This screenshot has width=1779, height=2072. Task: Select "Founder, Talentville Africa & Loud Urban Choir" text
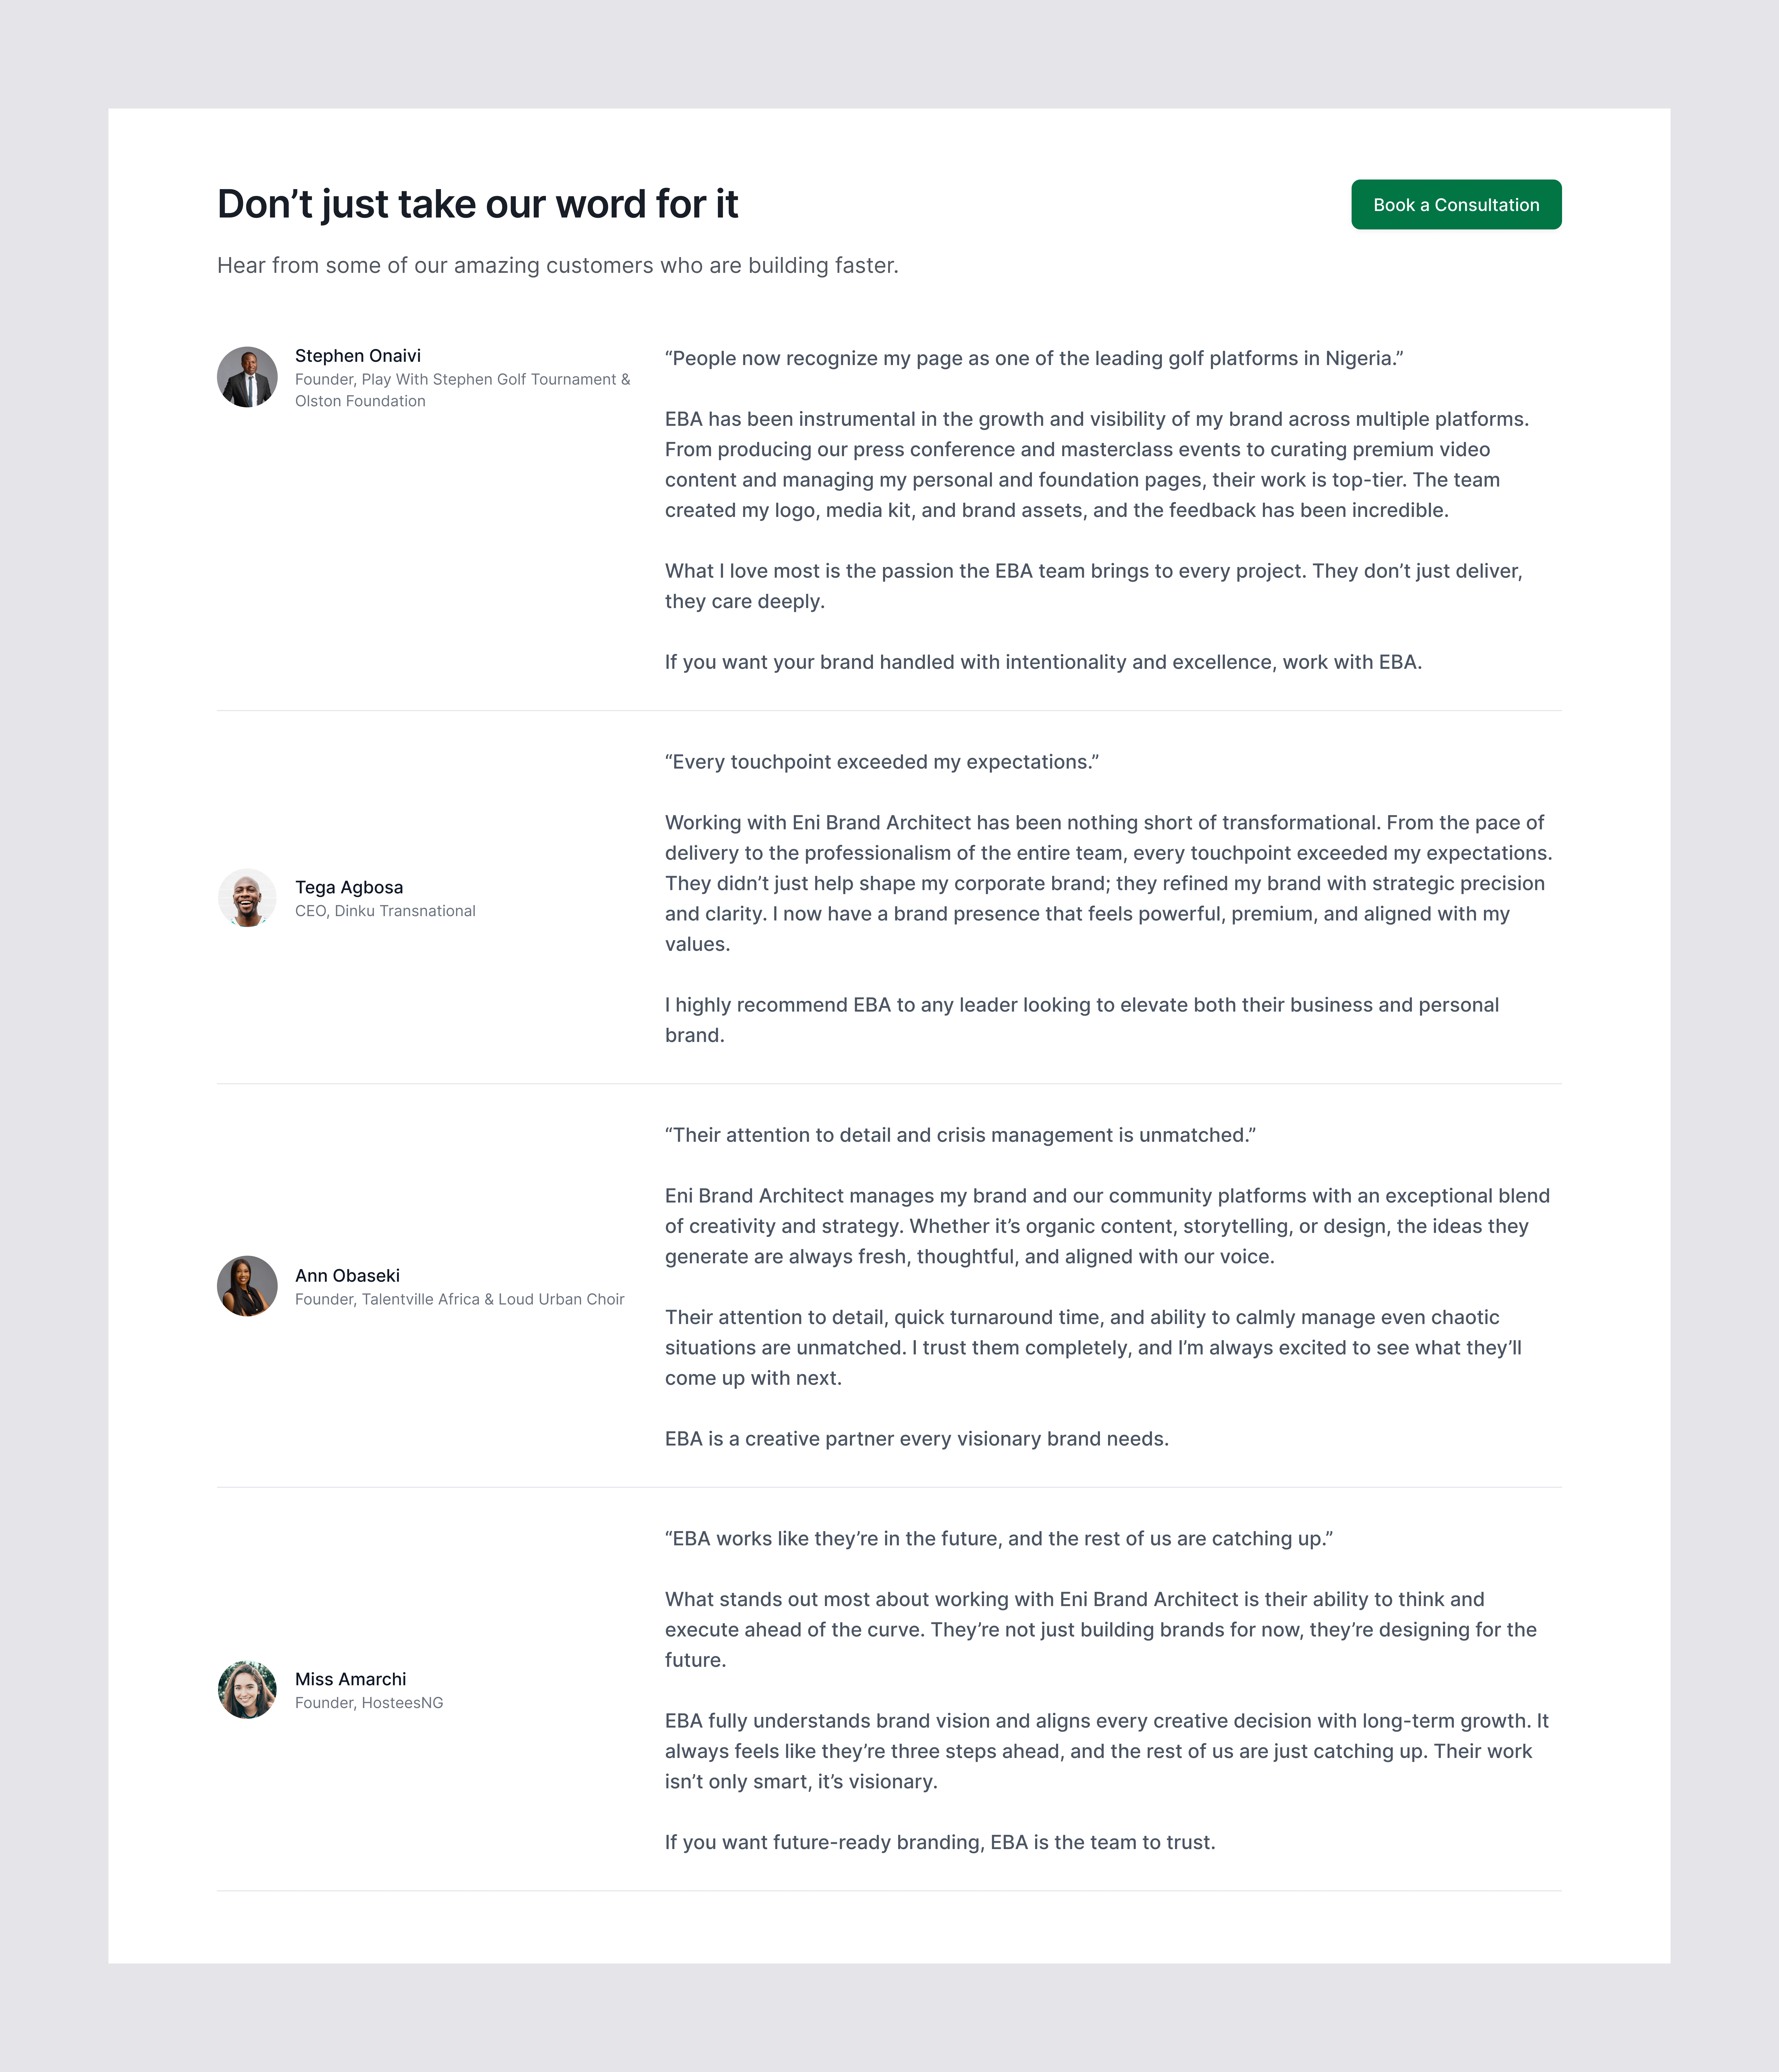pyautogui.click(x=459, y=1299)
